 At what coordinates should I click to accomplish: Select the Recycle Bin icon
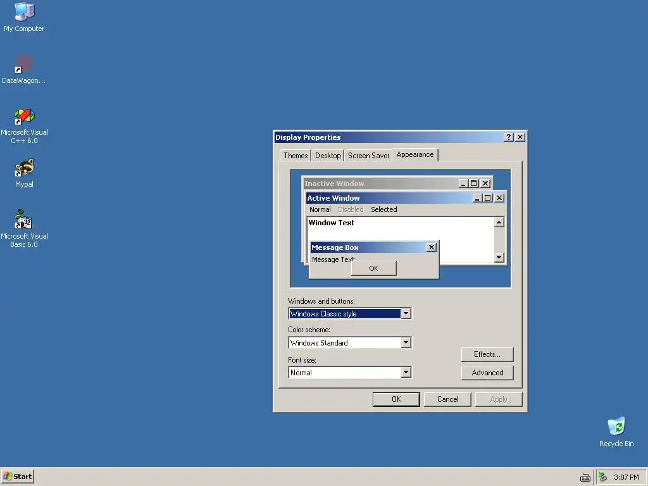[x=616, y=432]
